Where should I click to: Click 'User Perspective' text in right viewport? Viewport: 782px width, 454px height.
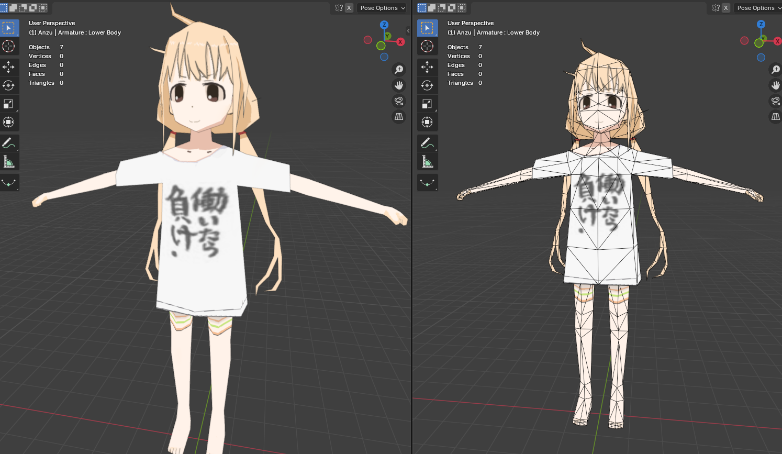pyautogui.click(x=471, y=23)
